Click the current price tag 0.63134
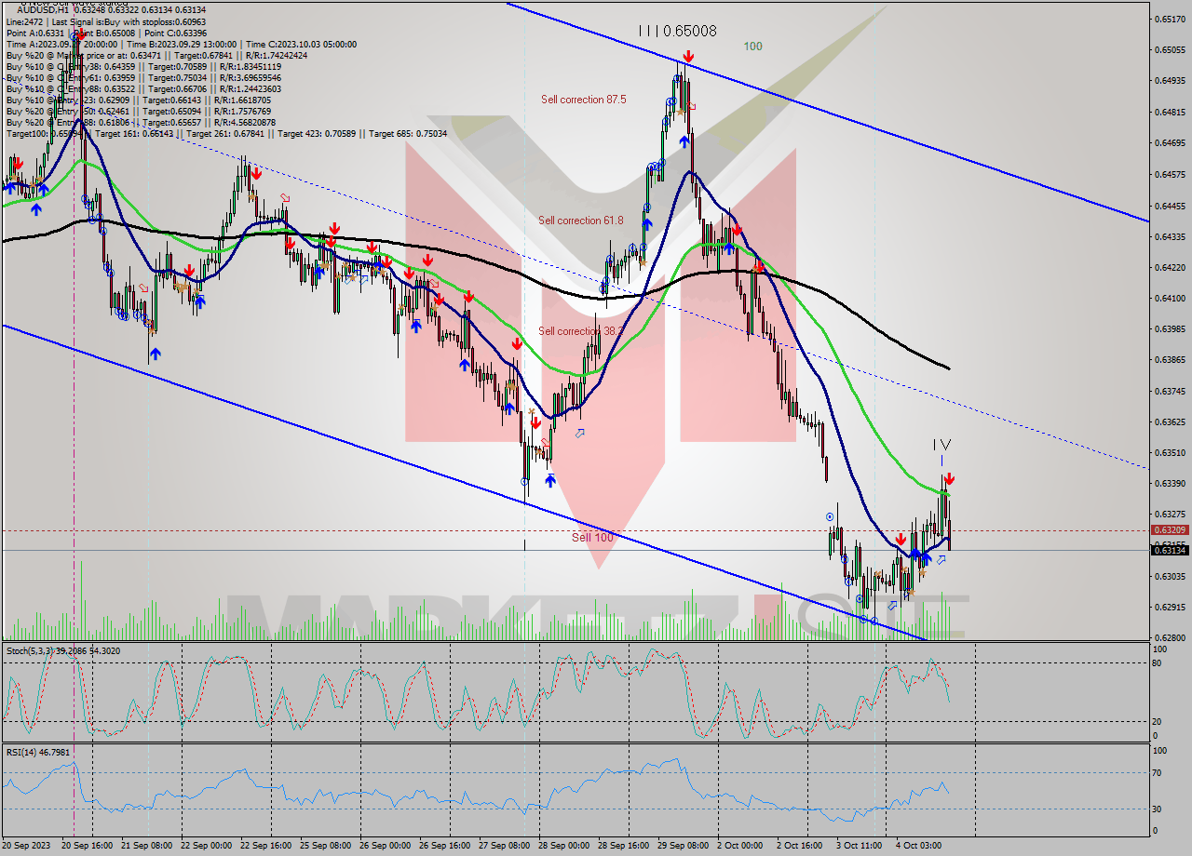The height and width of the screenshot is (856, 1192). 1170,550
